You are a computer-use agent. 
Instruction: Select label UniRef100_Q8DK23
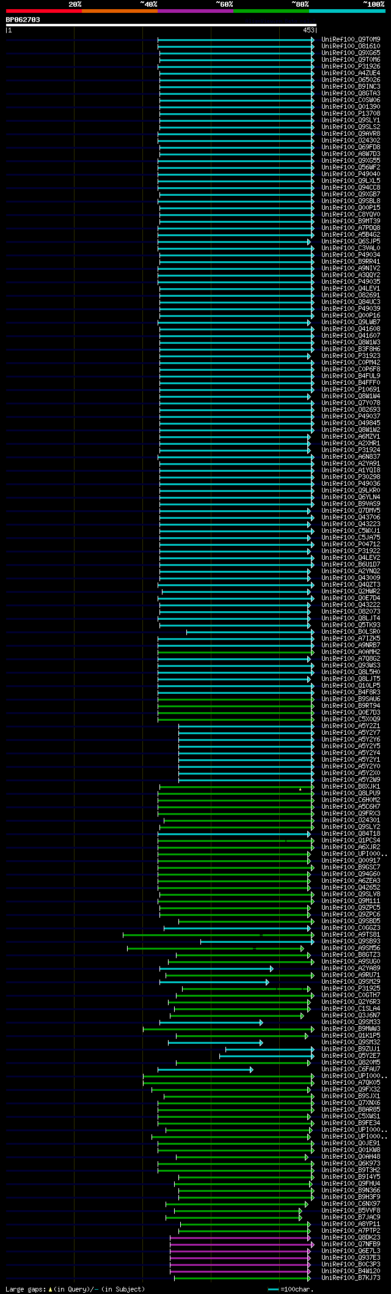tap(351, 1237)
